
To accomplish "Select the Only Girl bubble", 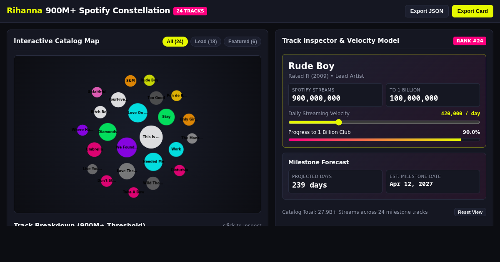I will point(189,119).
